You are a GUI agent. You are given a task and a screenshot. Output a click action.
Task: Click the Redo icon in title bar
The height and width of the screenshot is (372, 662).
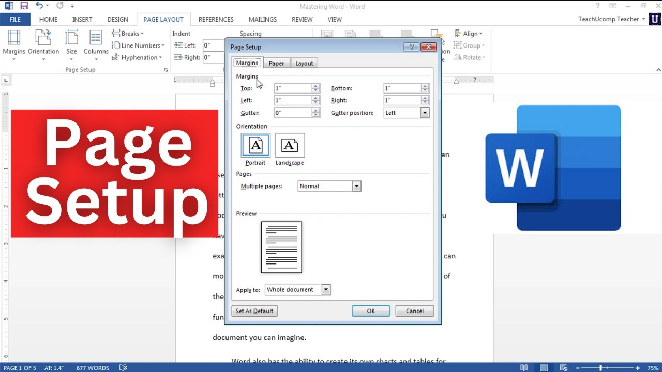click(59, 6)
